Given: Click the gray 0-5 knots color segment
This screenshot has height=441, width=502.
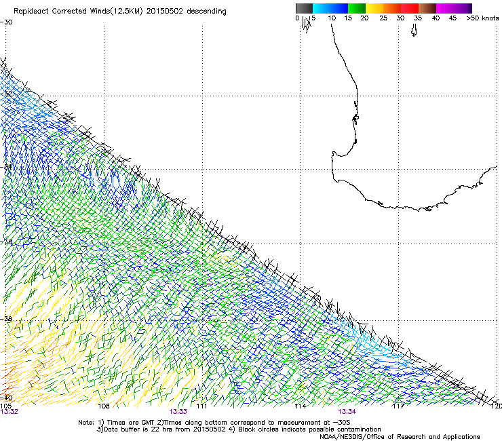Looking at the screenshot, I should 304,8.
